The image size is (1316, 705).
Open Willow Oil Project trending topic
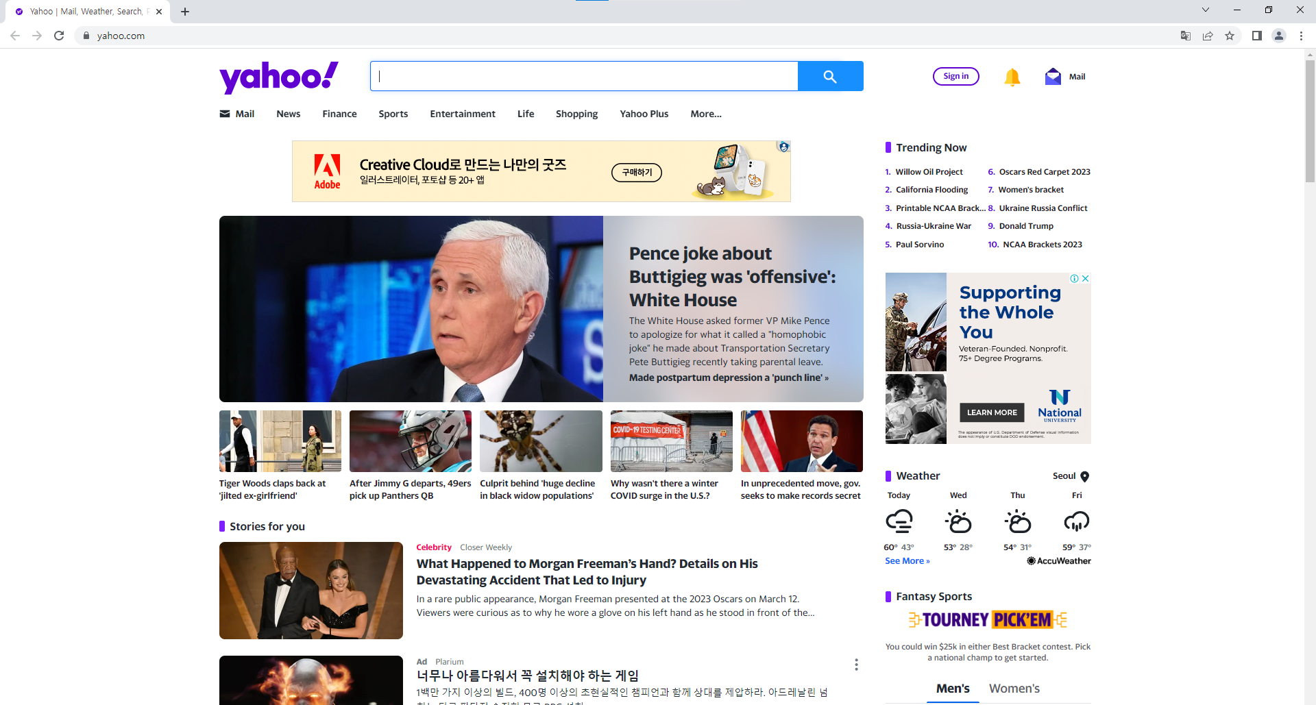[x=929, y=172]
